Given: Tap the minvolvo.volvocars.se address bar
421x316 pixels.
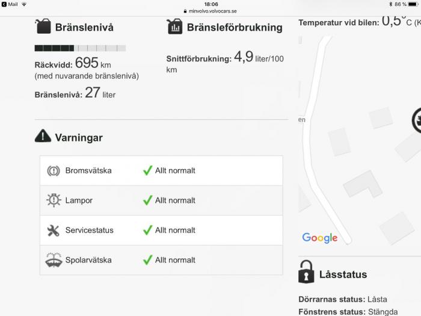Looking at the screenshot, I should 210,11.
